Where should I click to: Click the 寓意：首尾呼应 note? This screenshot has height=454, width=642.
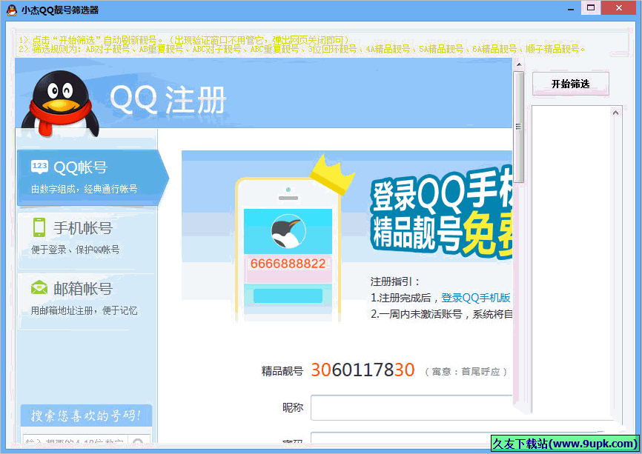pyautogui.click(x=466, y=371)
